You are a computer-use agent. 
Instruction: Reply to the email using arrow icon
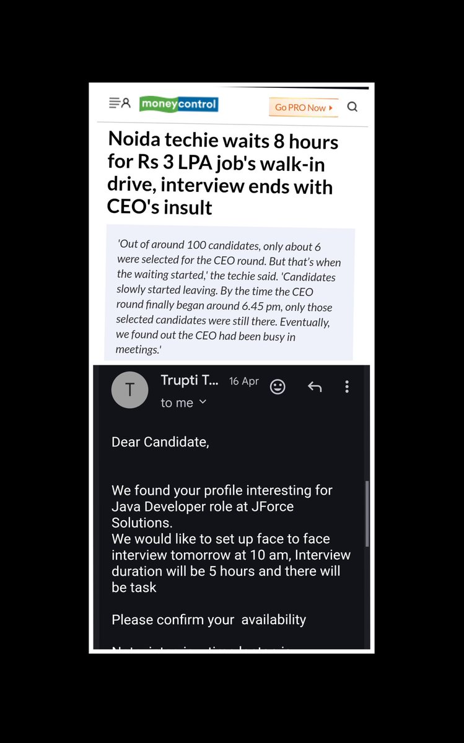pyautogui.click(x=315, y=387)
